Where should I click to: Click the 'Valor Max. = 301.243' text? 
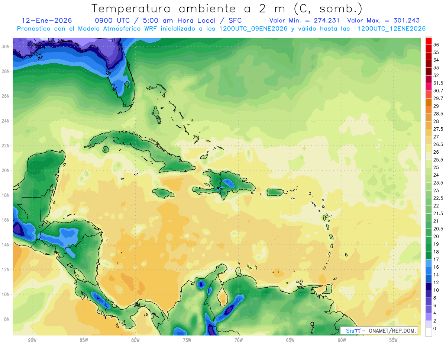coord(383,20)
